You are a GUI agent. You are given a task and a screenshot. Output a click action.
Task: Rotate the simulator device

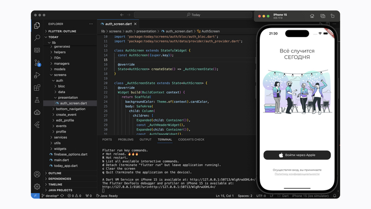tap(333, 16)
